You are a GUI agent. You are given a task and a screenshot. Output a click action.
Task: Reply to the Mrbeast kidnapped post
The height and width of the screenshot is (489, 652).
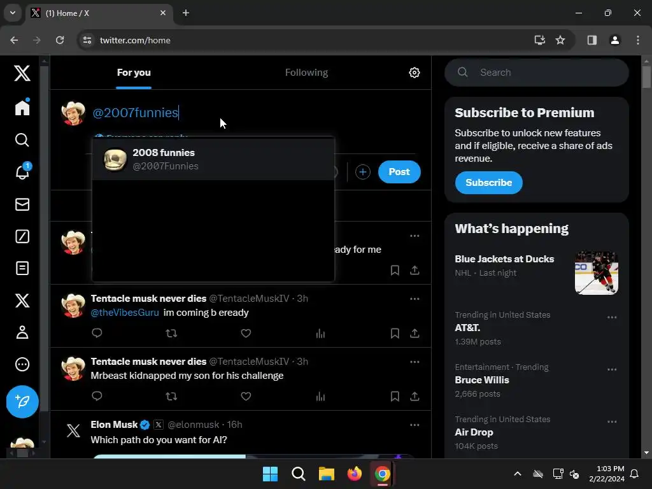pos(97,396)
